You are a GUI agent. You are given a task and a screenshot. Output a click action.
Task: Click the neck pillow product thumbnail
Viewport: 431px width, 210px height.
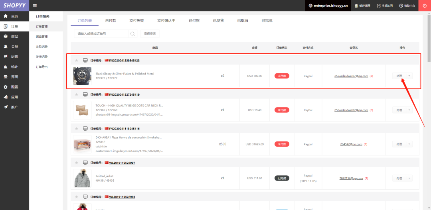[x=83, y=110]
